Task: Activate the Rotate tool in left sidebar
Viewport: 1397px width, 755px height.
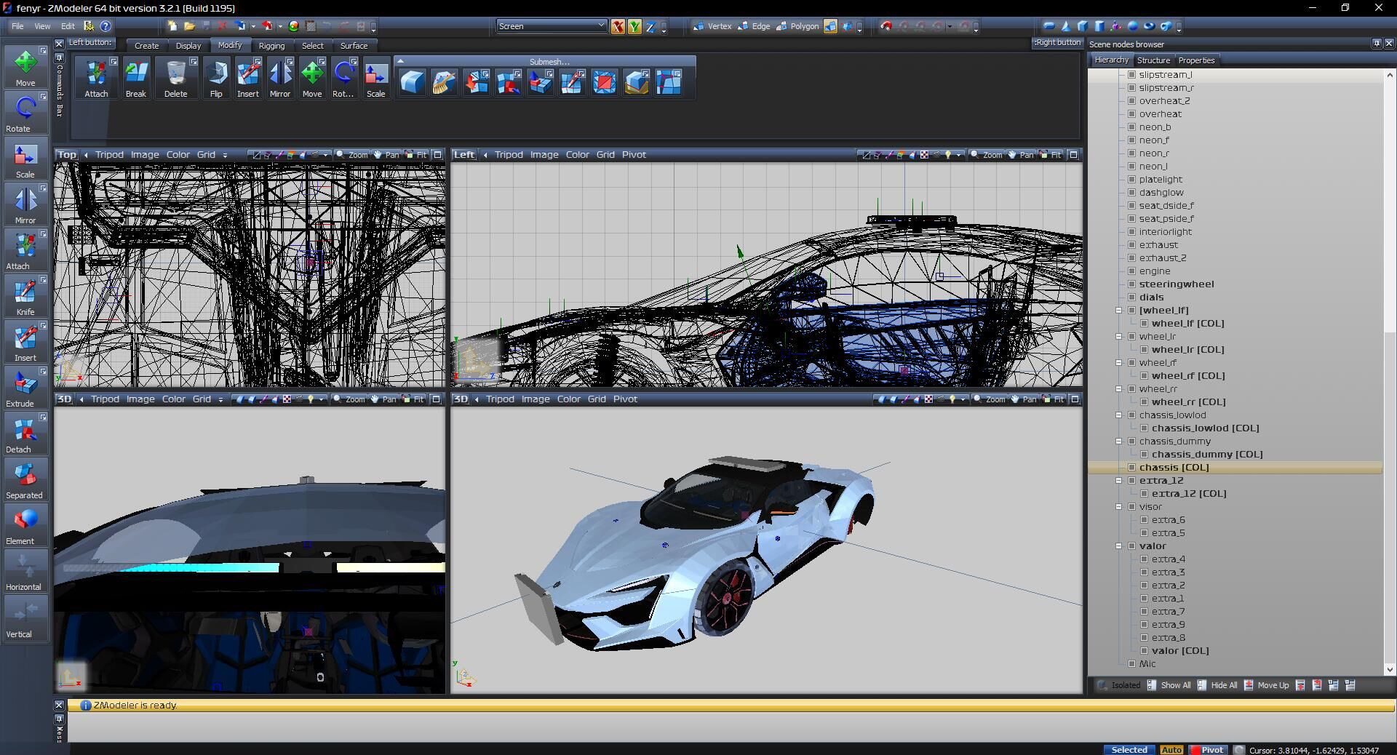Action: point(25,112)
